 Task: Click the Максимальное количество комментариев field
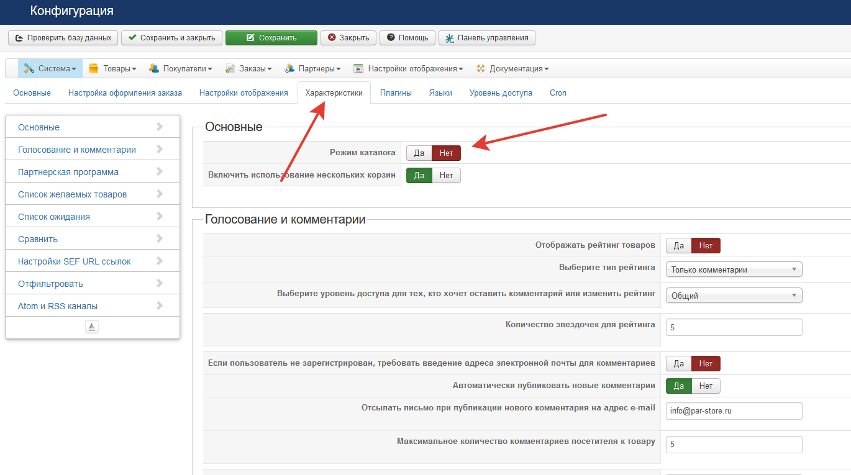click(734, 445)
